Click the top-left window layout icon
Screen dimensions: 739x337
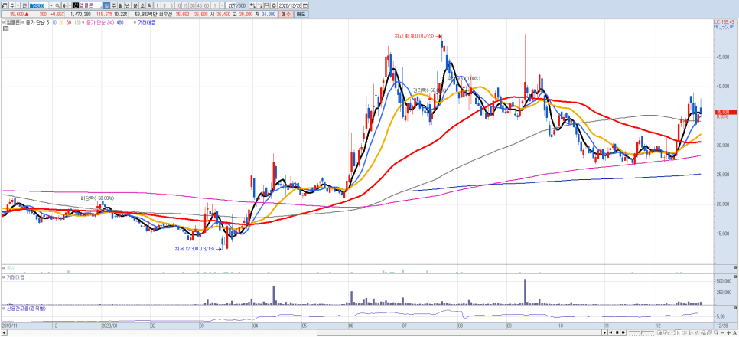5,5
